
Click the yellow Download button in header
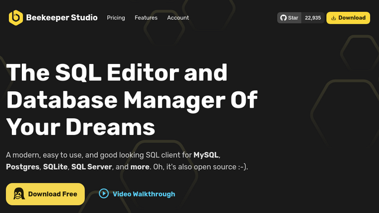pyautogui.click(x=348, y=18)
